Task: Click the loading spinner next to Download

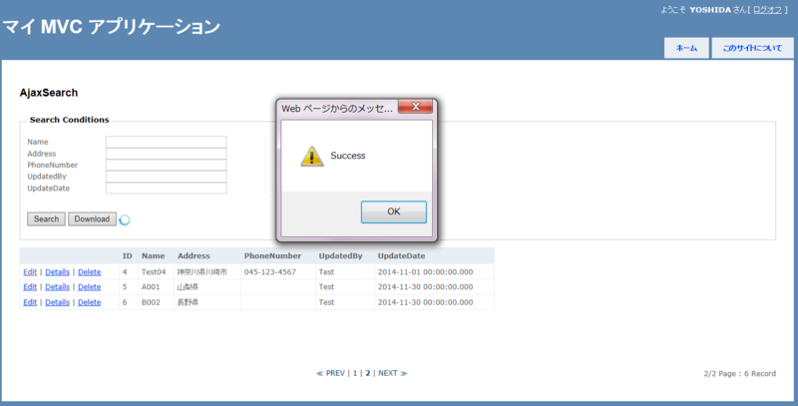Action: [124, 219]
